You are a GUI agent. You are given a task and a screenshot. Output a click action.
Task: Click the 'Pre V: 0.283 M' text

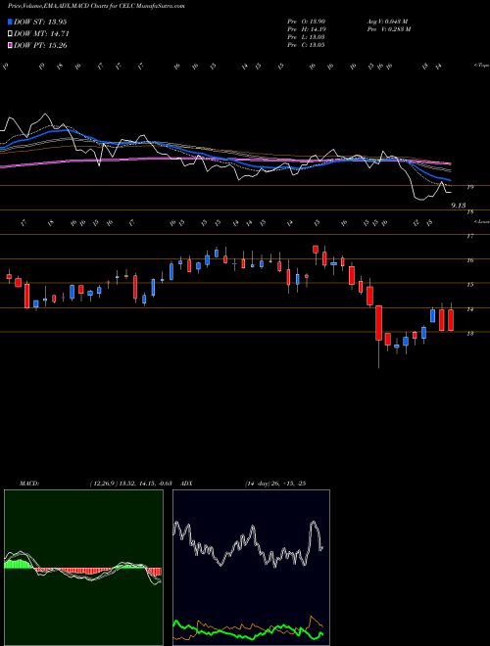tap(388, 29)
